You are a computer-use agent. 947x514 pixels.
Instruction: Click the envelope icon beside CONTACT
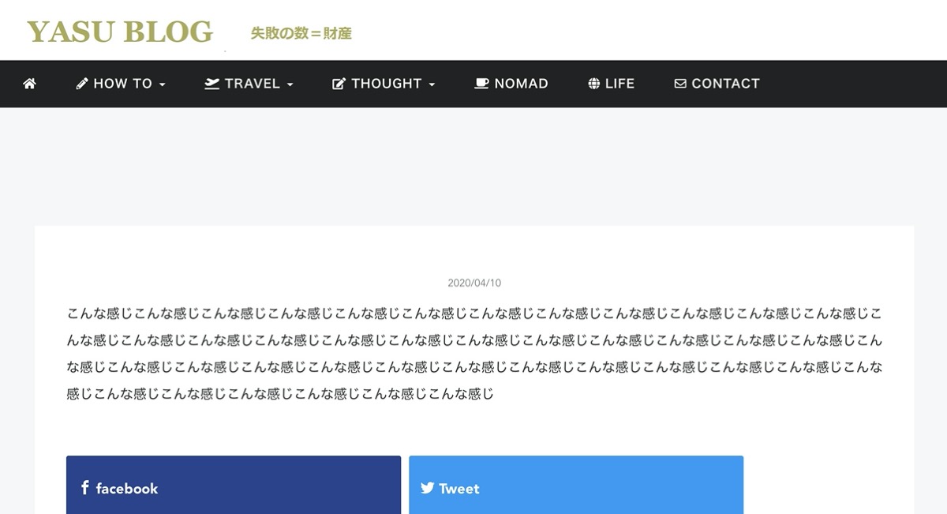(x=680, y=84)
